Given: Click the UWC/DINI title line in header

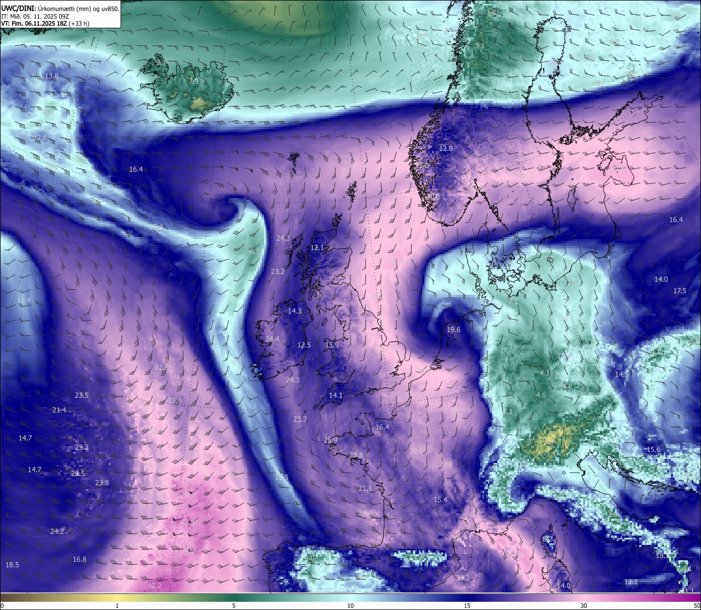Looking at the screenshot, I should (x=60, y=8).
